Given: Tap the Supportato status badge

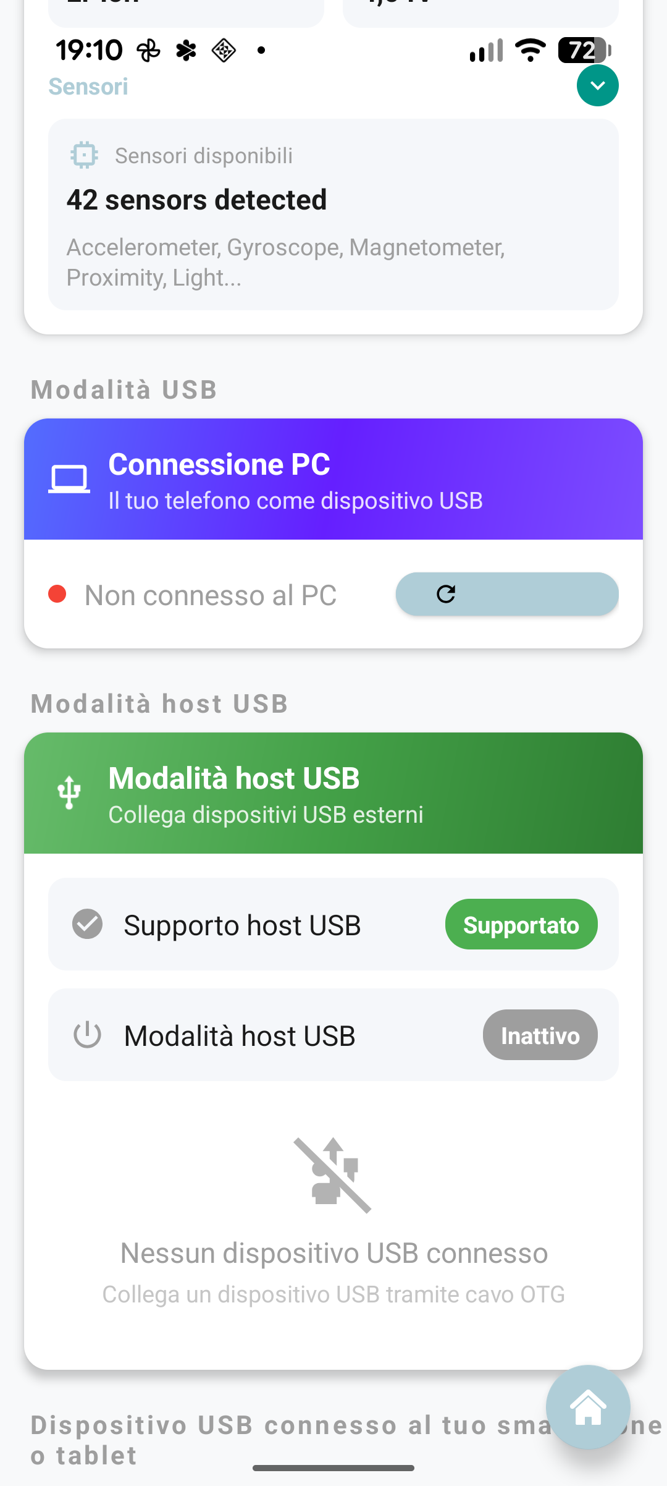Looking at the screenshot, I should point(521,924).
